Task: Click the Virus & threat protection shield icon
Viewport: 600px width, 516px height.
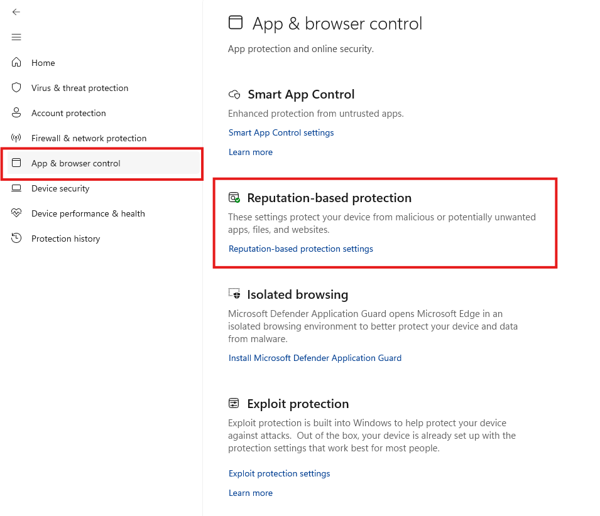Action: 17,88
